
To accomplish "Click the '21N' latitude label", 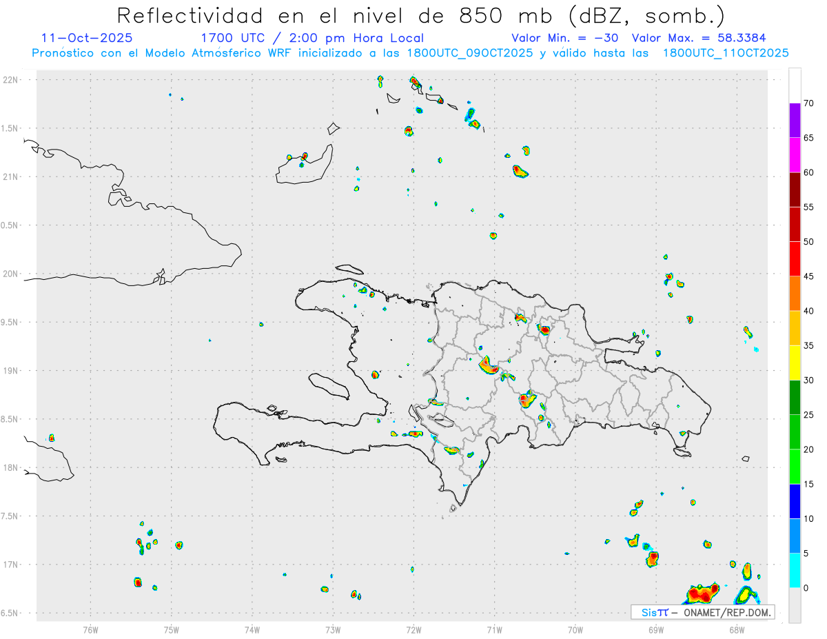I will coord(11,177).
